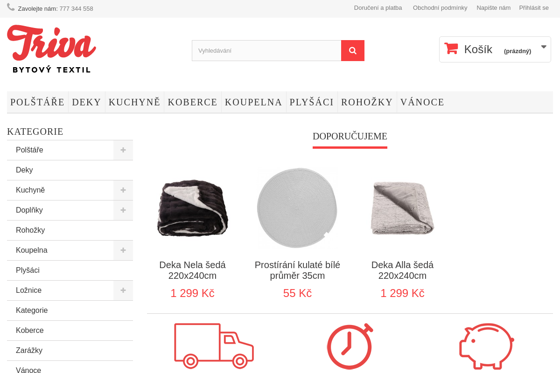This screenshot has height=373, width=560.
Task: Open VÁNOCE in main navigation bar
Action: tap(422, 102)
